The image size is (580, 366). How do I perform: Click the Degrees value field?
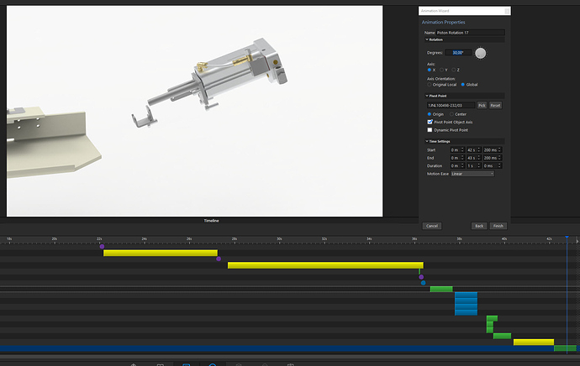(458, 53)
